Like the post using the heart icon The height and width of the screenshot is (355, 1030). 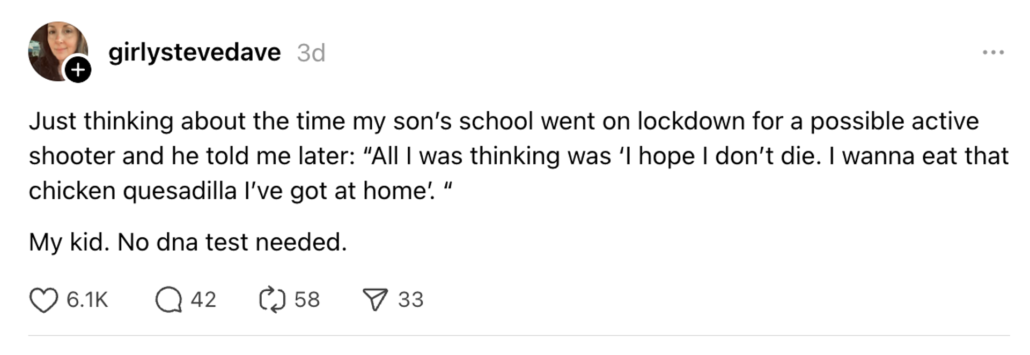45,300
